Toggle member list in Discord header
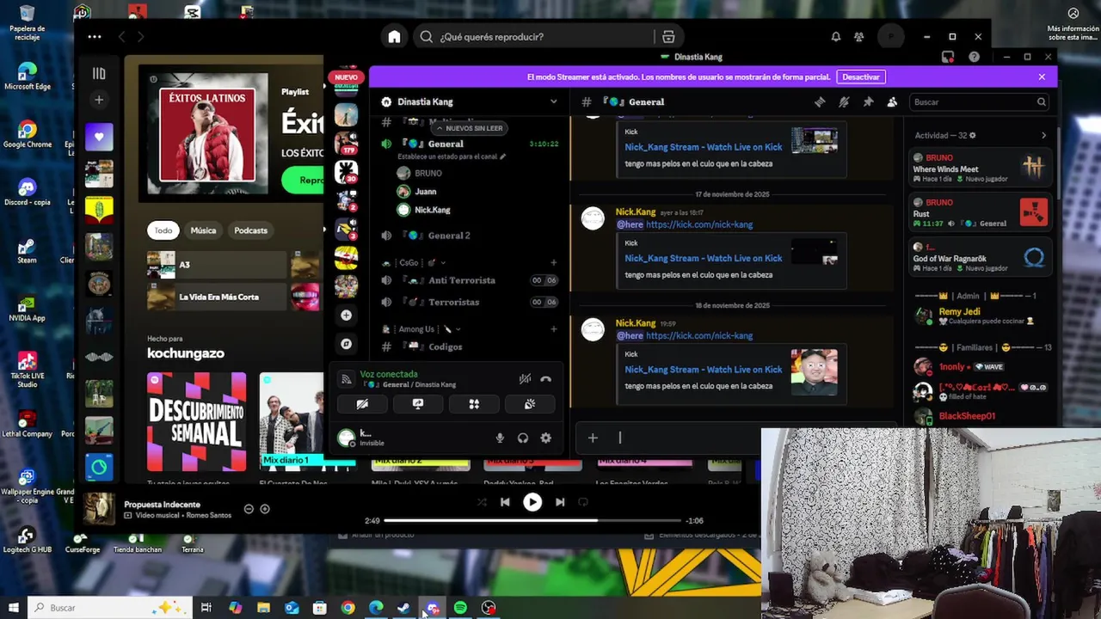The height and width of the screenshot is (619, 1101). (x=892, y=101)
